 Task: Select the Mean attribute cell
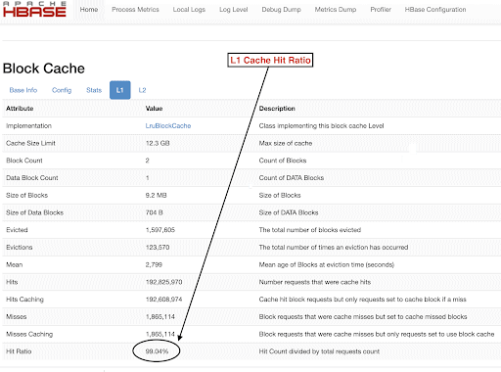coord(15,264)
